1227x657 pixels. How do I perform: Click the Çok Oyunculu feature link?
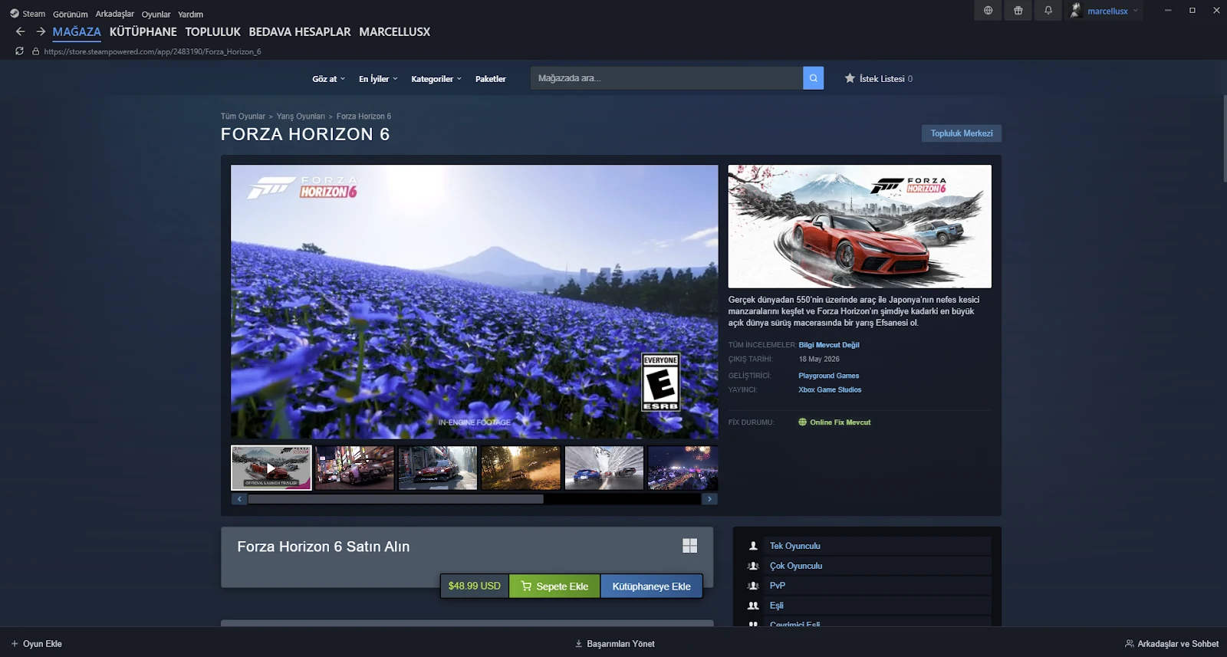click(x=796, y=566)
